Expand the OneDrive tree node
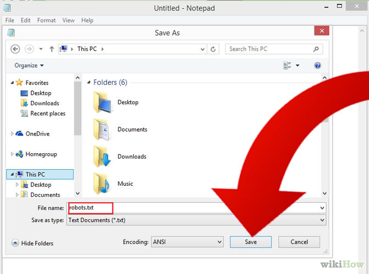This screenshot has width=369, height=274. [13, 134]
